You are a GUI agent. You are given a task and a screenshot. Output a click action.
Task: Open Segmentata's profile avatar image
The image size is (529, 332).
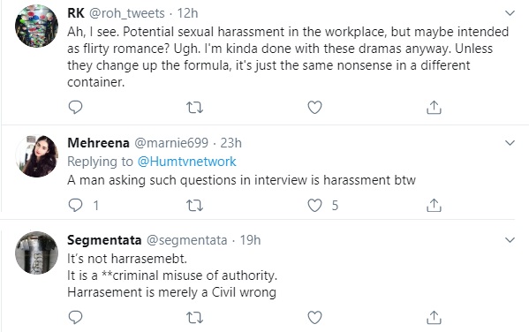point(36,253)
